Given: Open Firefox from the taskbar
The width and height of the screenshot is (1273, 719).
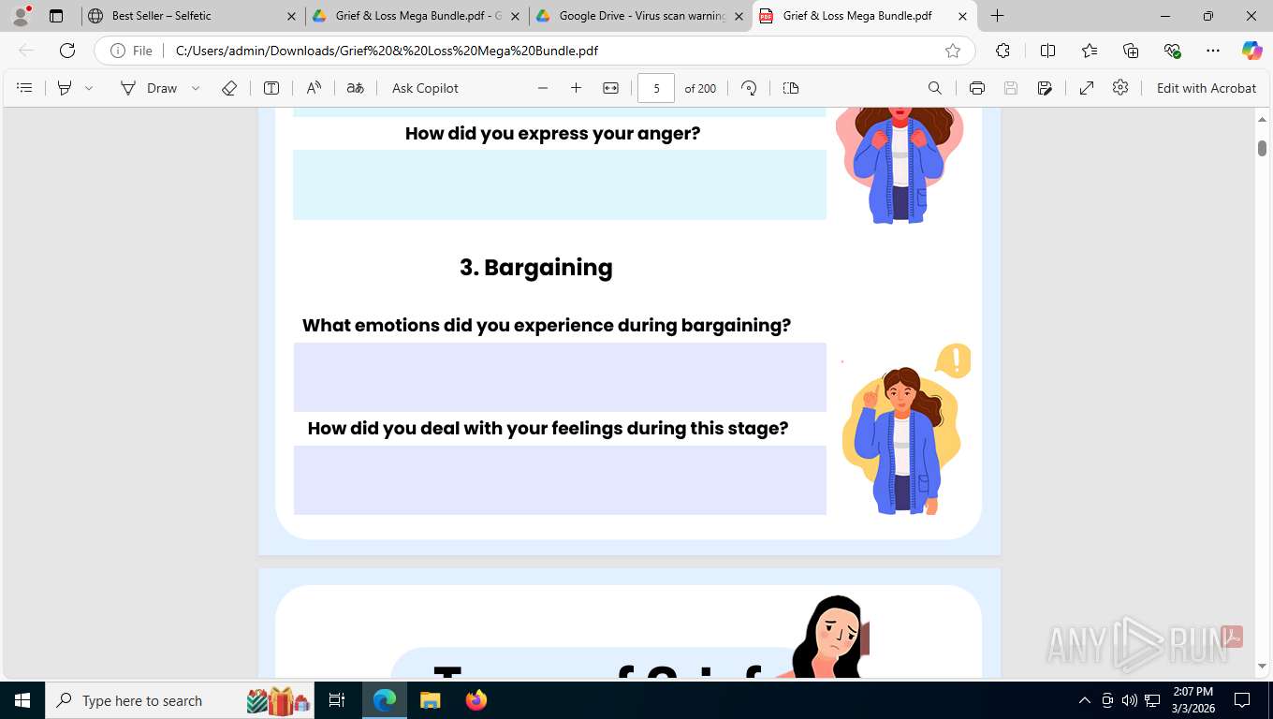Looking at the screenshot, I should pyautogui.click(x=476, y=700).
